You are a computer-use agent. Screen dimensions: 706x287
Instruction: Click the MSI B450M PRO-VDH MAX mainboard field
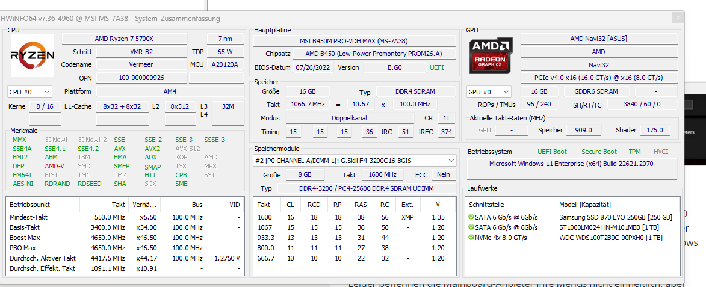point(355,41)
